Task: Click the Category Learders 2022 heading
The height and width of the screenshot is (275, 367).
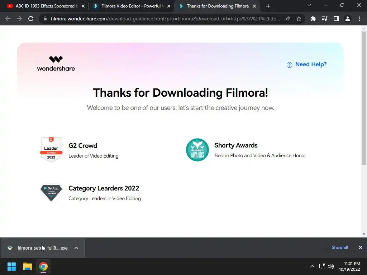Action: pos(104,188)
